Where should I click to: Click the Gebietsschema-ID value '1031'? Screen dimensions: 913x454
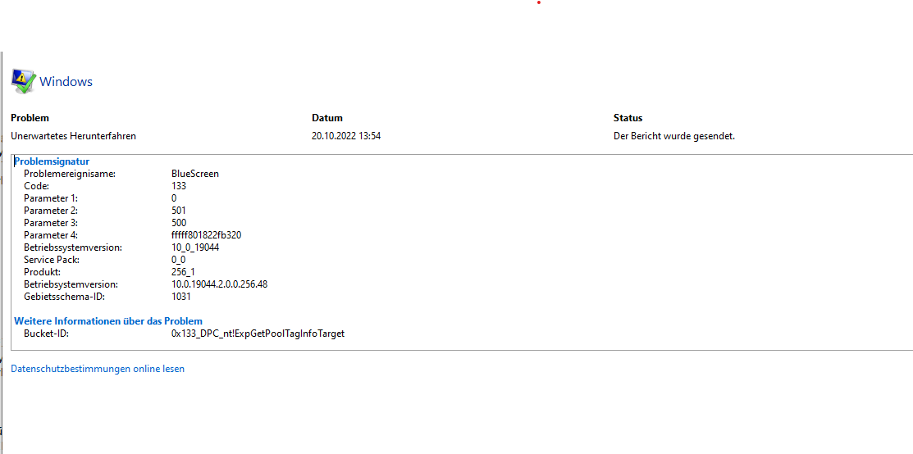[181, 297]
